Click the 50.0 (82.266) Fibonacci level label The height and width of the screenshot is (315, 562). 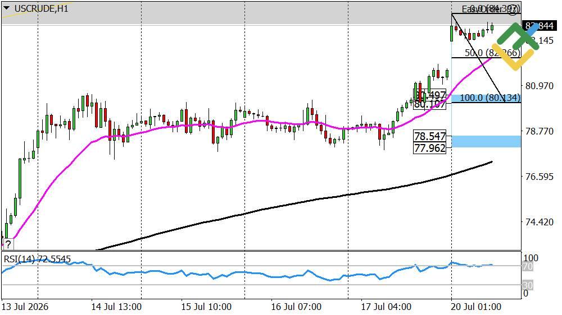tap(492, 53)
